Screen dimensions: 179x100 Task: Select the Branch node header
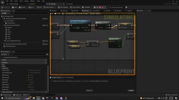[103, 22]
